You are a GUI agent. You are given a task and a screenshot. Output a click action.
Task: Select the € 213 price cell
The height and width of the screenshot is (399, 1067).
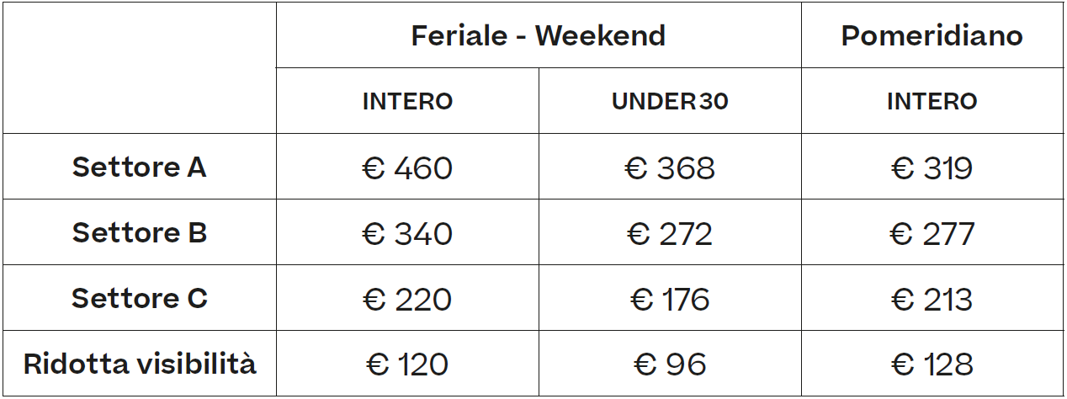[x=932, y=299]
